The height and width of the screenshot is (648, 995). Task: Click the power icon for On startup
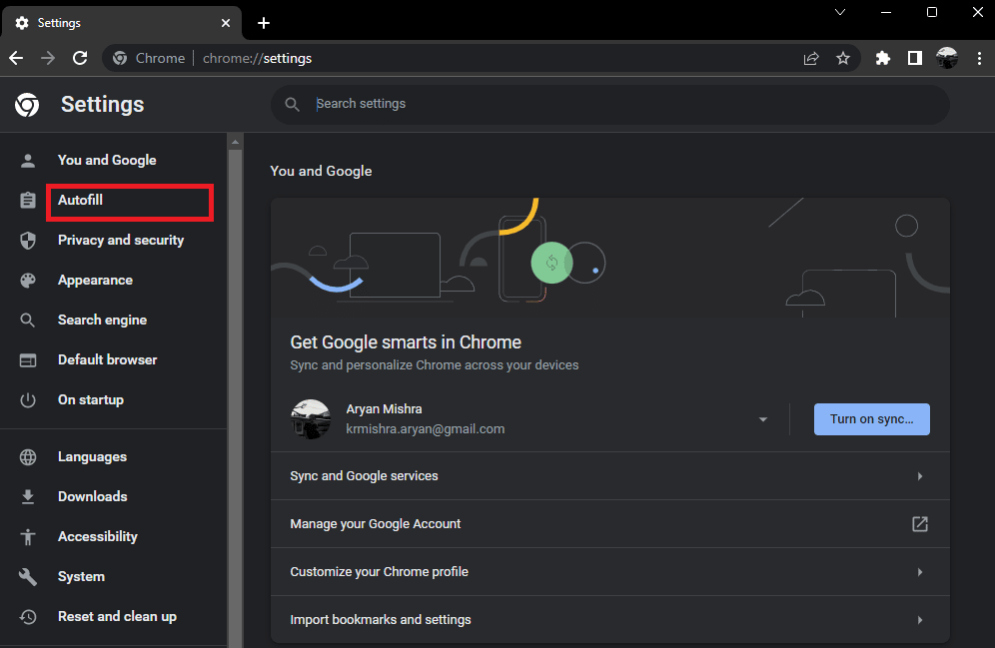(28, 400)
